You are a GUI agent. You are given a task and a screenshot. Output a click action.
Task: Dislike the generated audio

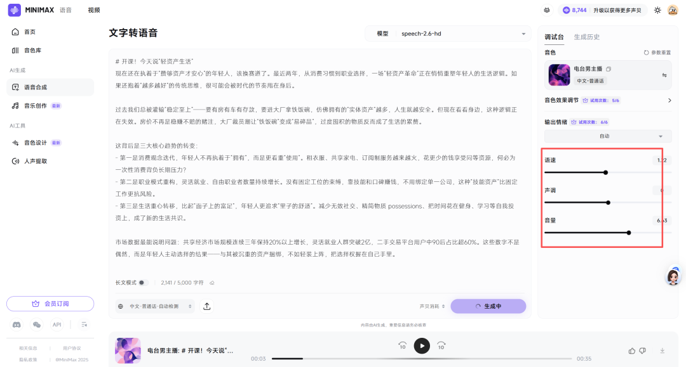(x=643, y=351)
